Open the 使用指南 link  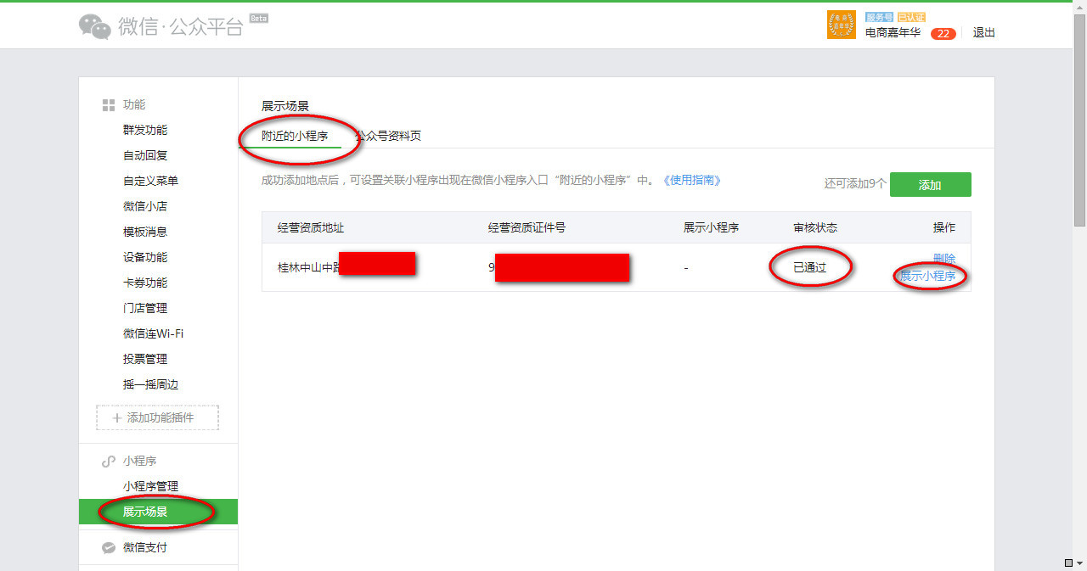tap(691, 181)
